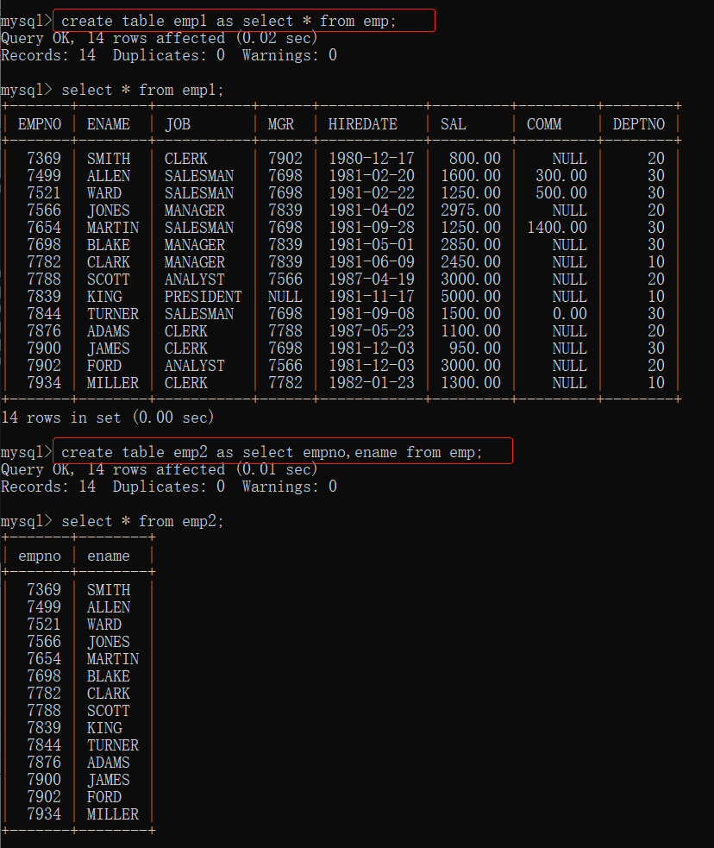Click the JOB column header

(178, 124)
